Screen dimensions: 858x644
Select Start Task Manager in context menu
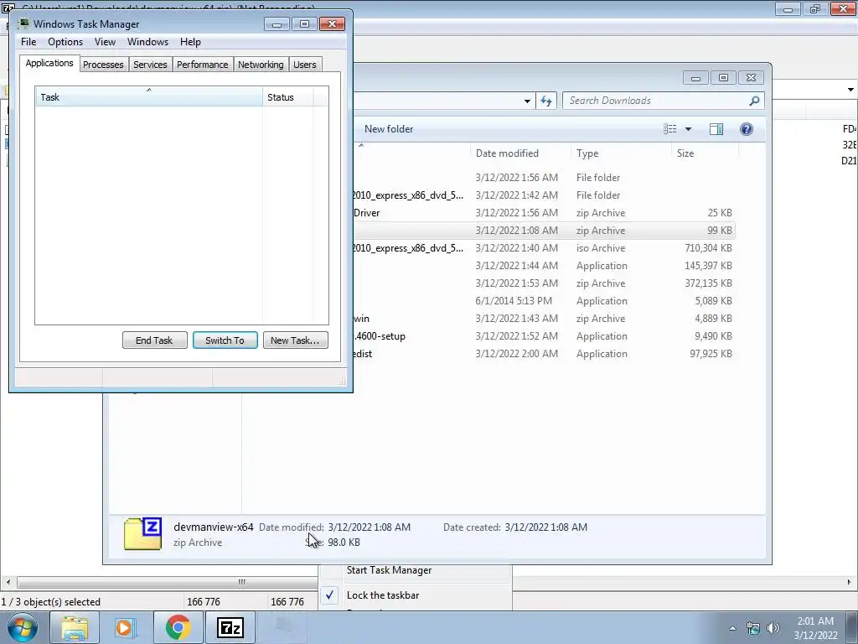[416, 570]
